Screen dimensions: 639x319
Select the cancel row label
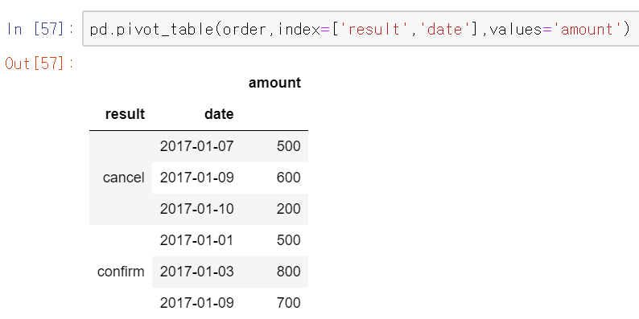(x=123, y=178)
